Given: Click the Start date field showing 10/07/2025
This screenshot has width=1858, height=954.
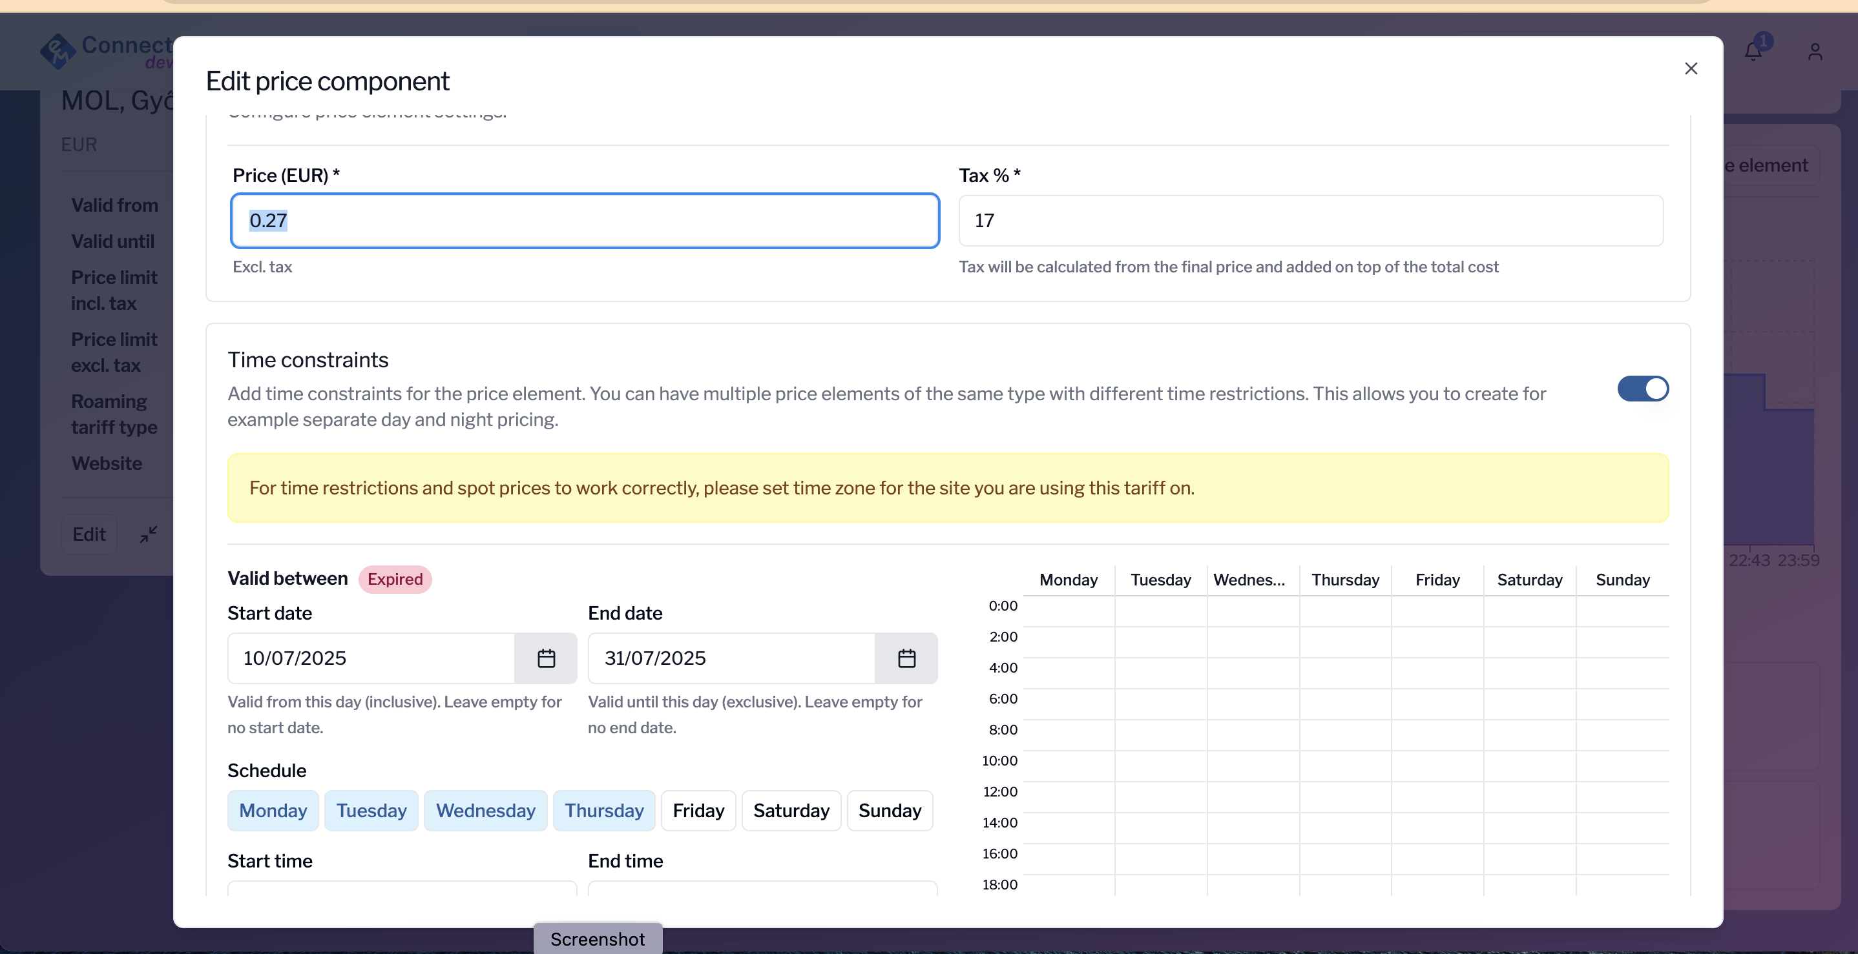Looking at the screenshot, I should pyautogui.click(x=370, y=658).
